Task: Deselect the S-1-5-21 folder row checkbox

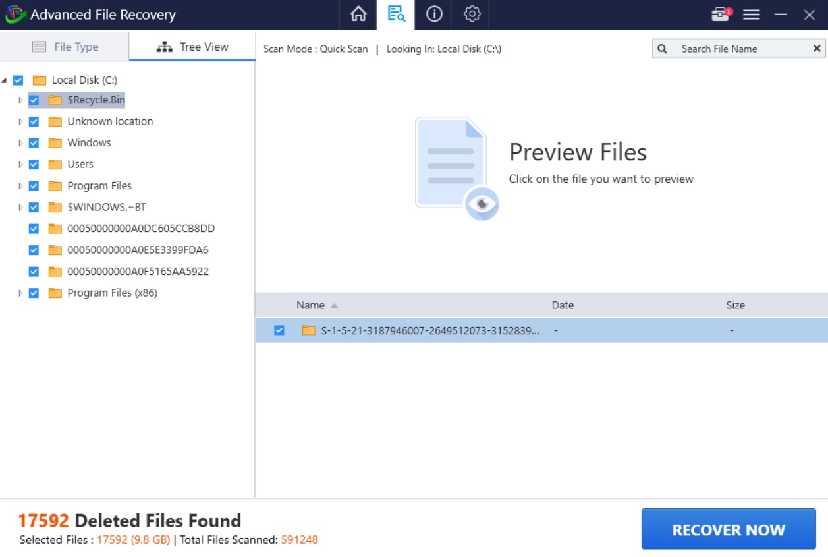Action: pyautogui.click(x=279, y=330)
